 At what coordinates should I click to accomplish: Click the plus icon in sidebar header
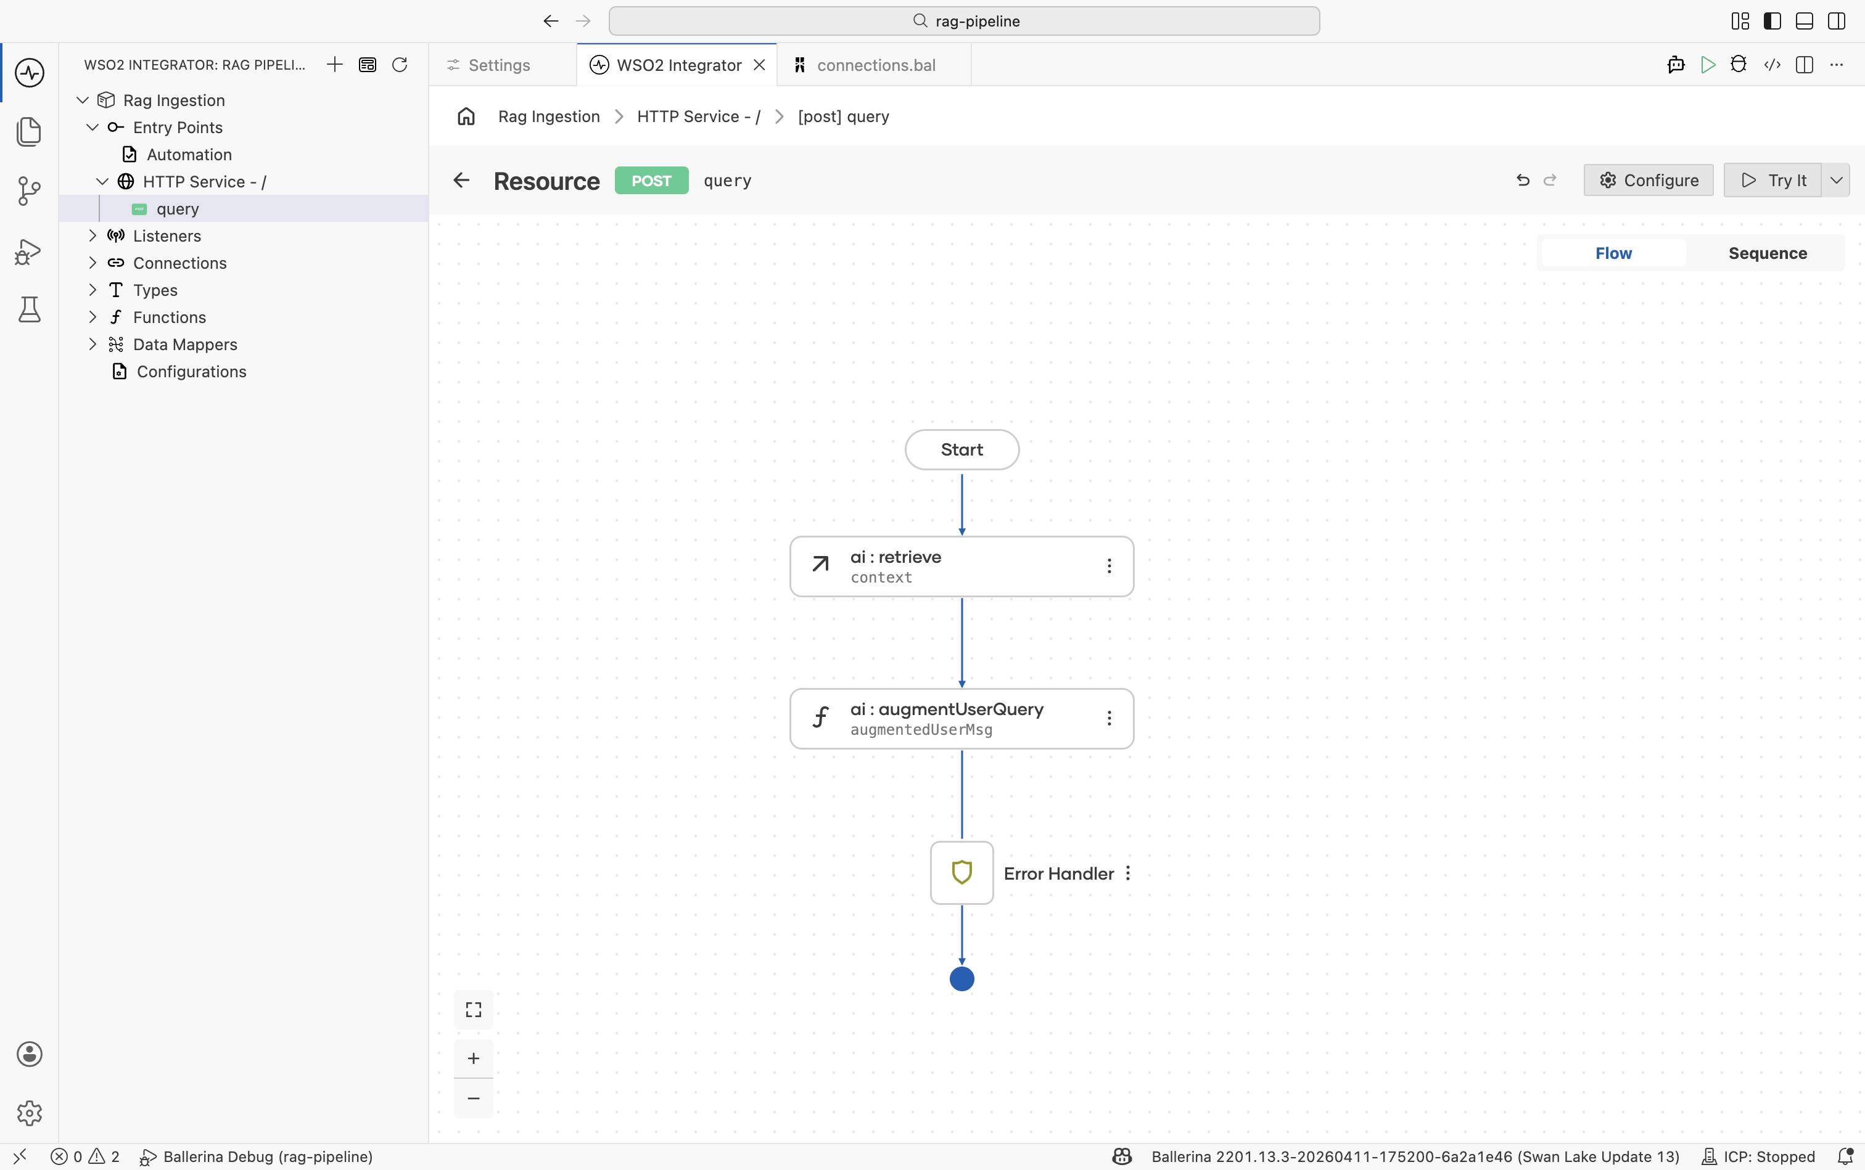click(x=334, y=65)
